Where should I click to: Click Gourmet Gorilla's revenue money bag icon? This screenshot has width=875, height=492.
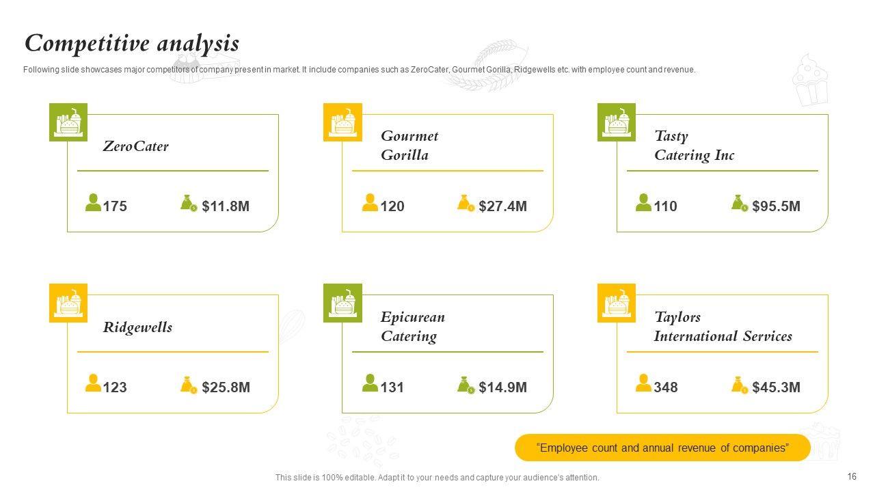point(466,203)
